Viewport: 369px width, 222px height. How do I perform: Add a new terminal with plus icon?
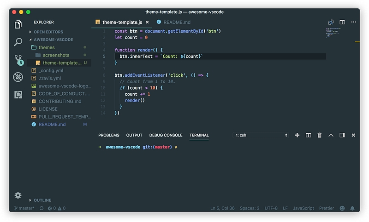(x=297, y=135)
